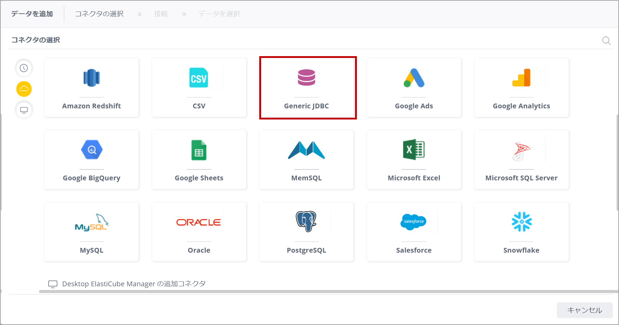Click the Generic JDBC label
Screen dimensions: 619x325
coord(306,106)
